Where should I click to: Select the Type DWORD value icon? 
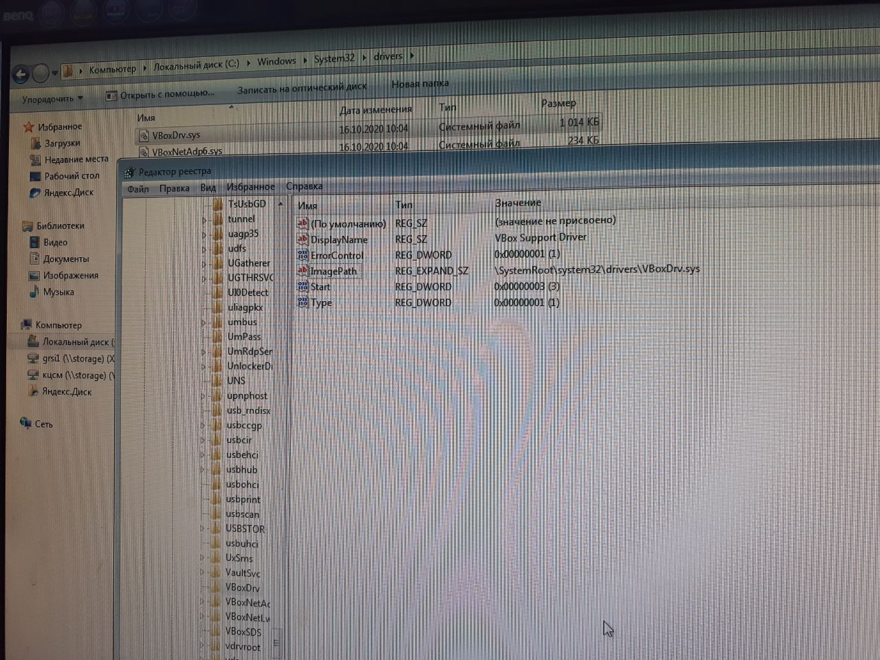302,302
